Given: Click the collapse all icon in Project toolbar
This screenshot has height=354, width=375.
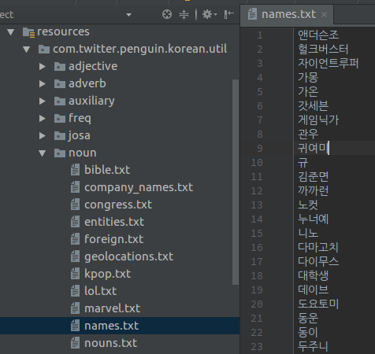Looking at the screenshot, I should pos(184,14).
